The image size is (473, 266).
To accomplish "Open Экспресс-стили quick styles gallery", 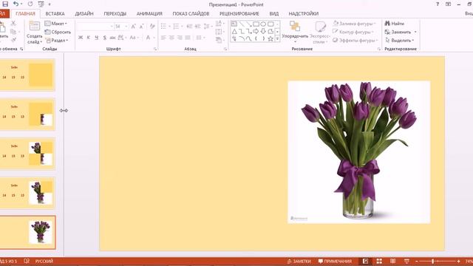I will click(x=320, y=32).
